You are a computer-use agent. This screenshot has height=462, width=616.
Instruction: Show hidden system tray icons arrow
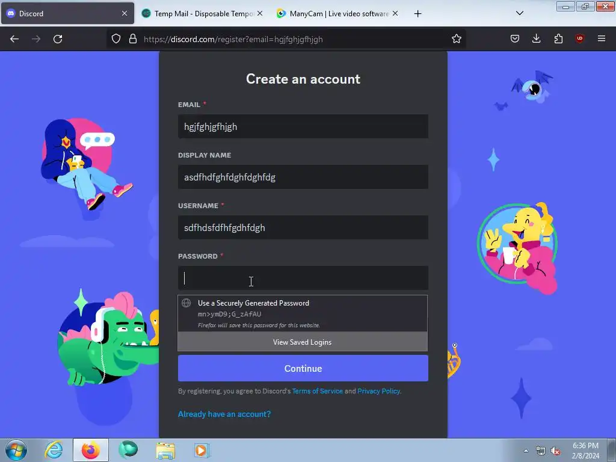526,451
